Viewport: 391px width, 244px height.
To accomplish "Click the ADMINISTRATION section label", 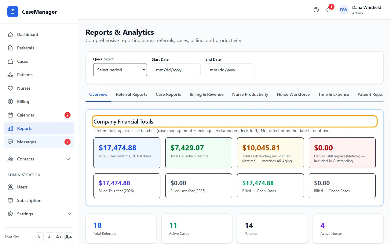I will [x=24, y=175].
